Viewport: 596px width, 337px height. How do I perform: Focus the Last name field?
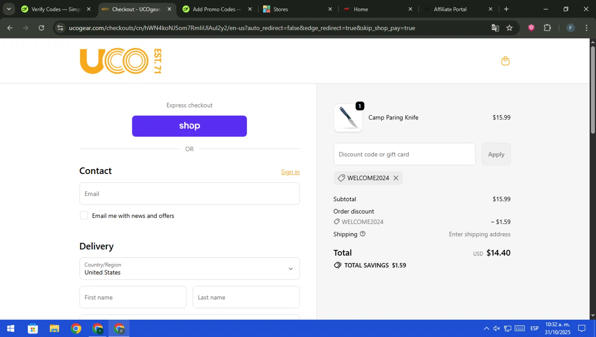(246, 297)
